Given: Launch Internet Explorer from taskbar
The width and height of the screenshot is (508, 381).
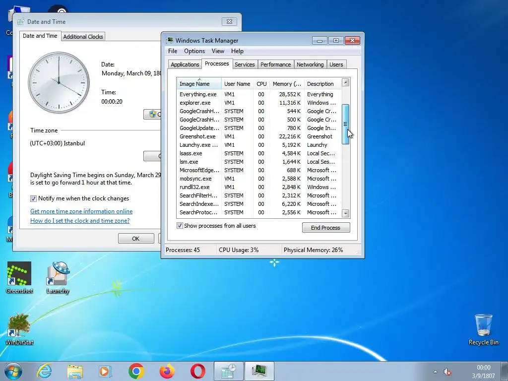Looking at the screenshot, I should [44, 371].
